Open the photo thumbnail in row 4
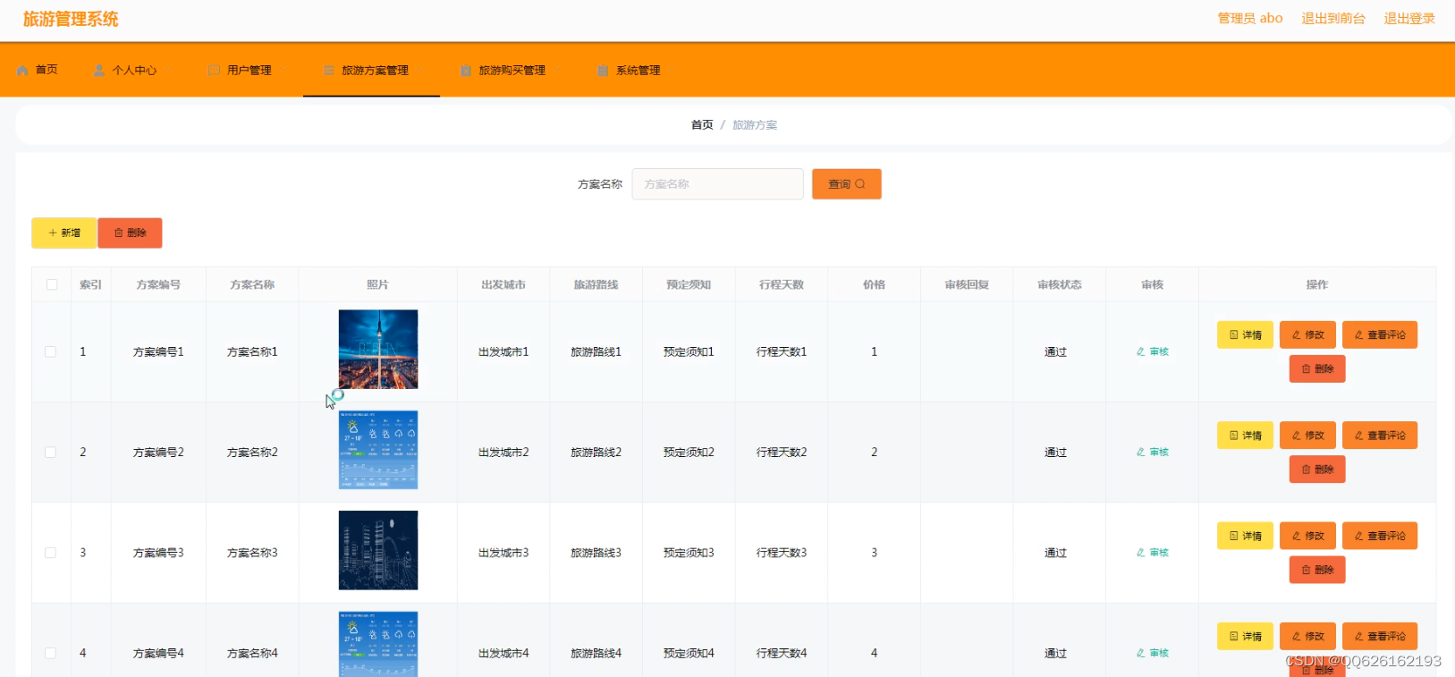 coord(378,644)
